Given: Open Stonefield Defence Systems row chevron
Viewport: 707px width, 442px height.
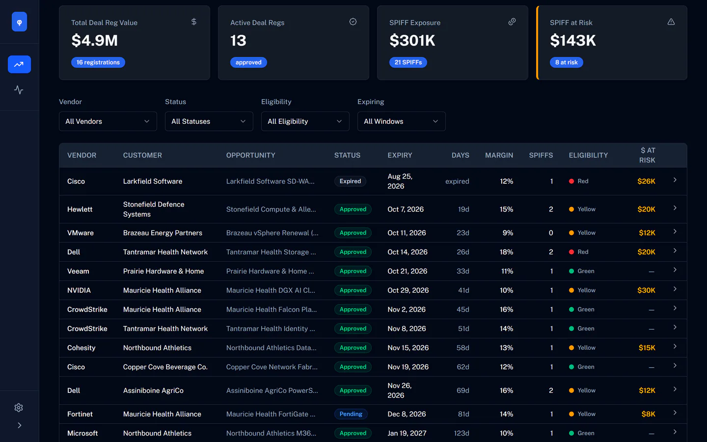Looking at the screenshot, I should pos(675,208).
